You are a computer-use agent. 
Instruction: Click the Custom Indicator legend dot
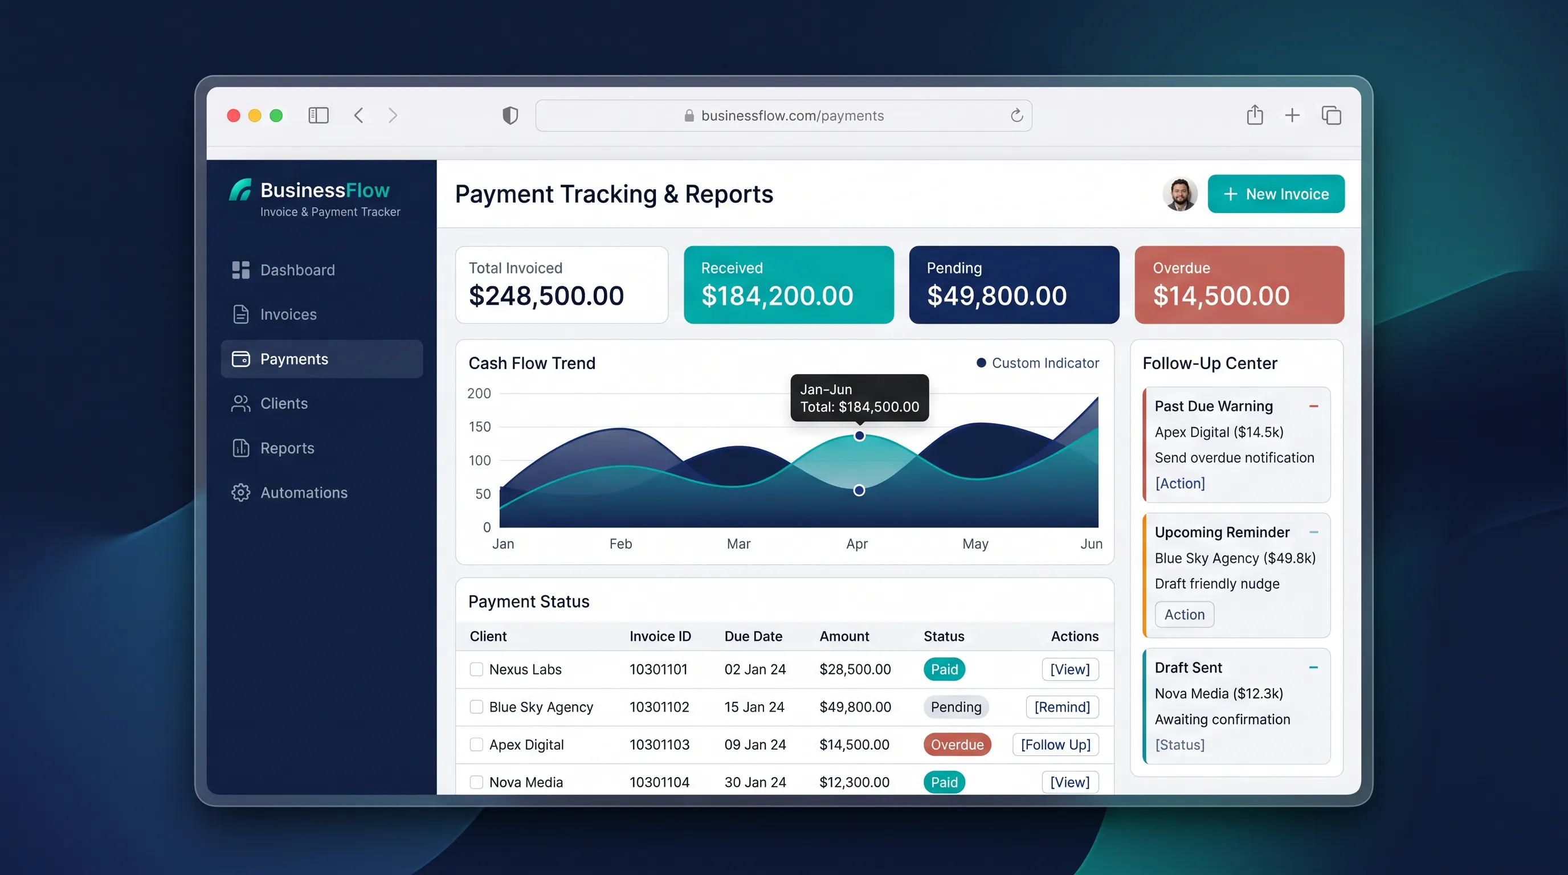981,363
